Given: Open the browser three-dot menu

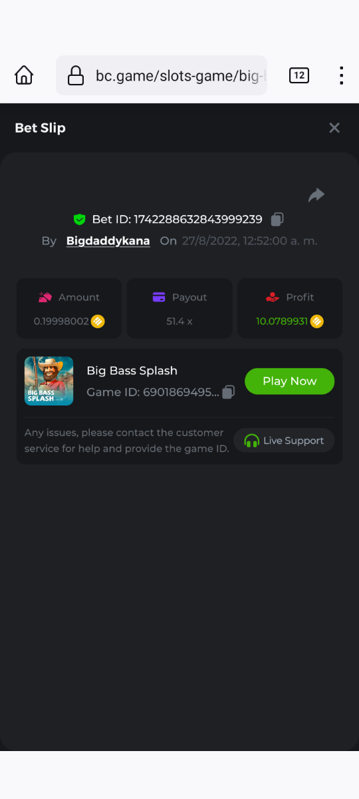Looking at the screenshot, I should click(341, 75).
